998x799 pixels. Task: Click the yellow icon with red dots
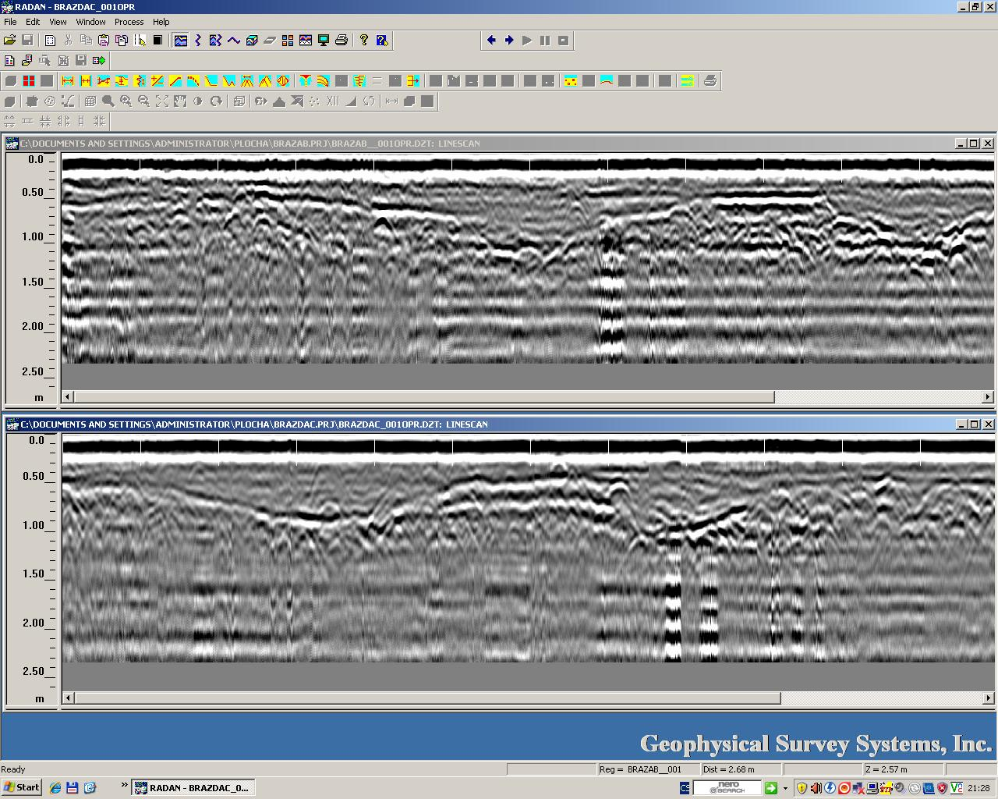(571, 80)
